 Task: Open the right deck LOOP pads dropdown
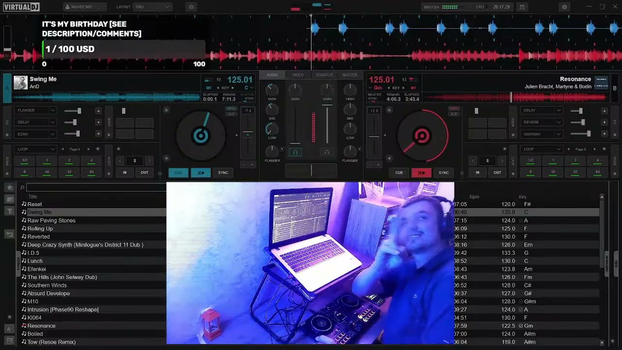click(541, 149)
